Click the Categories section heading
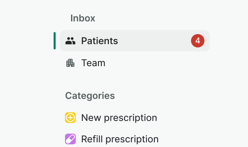This screenshot has height=147, width=248. [x=90, y=96]
